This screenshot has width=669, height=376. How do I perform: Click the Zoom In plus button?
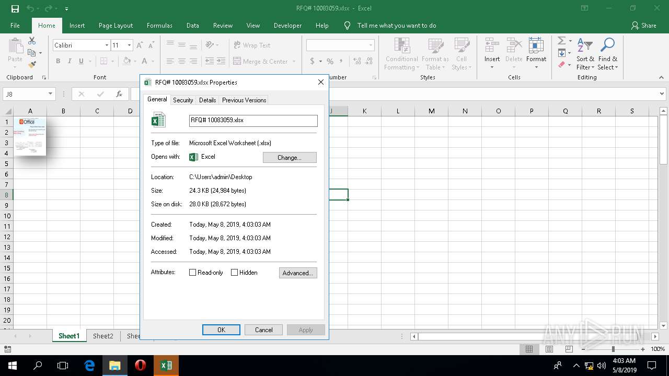click(x=642, y=349)
